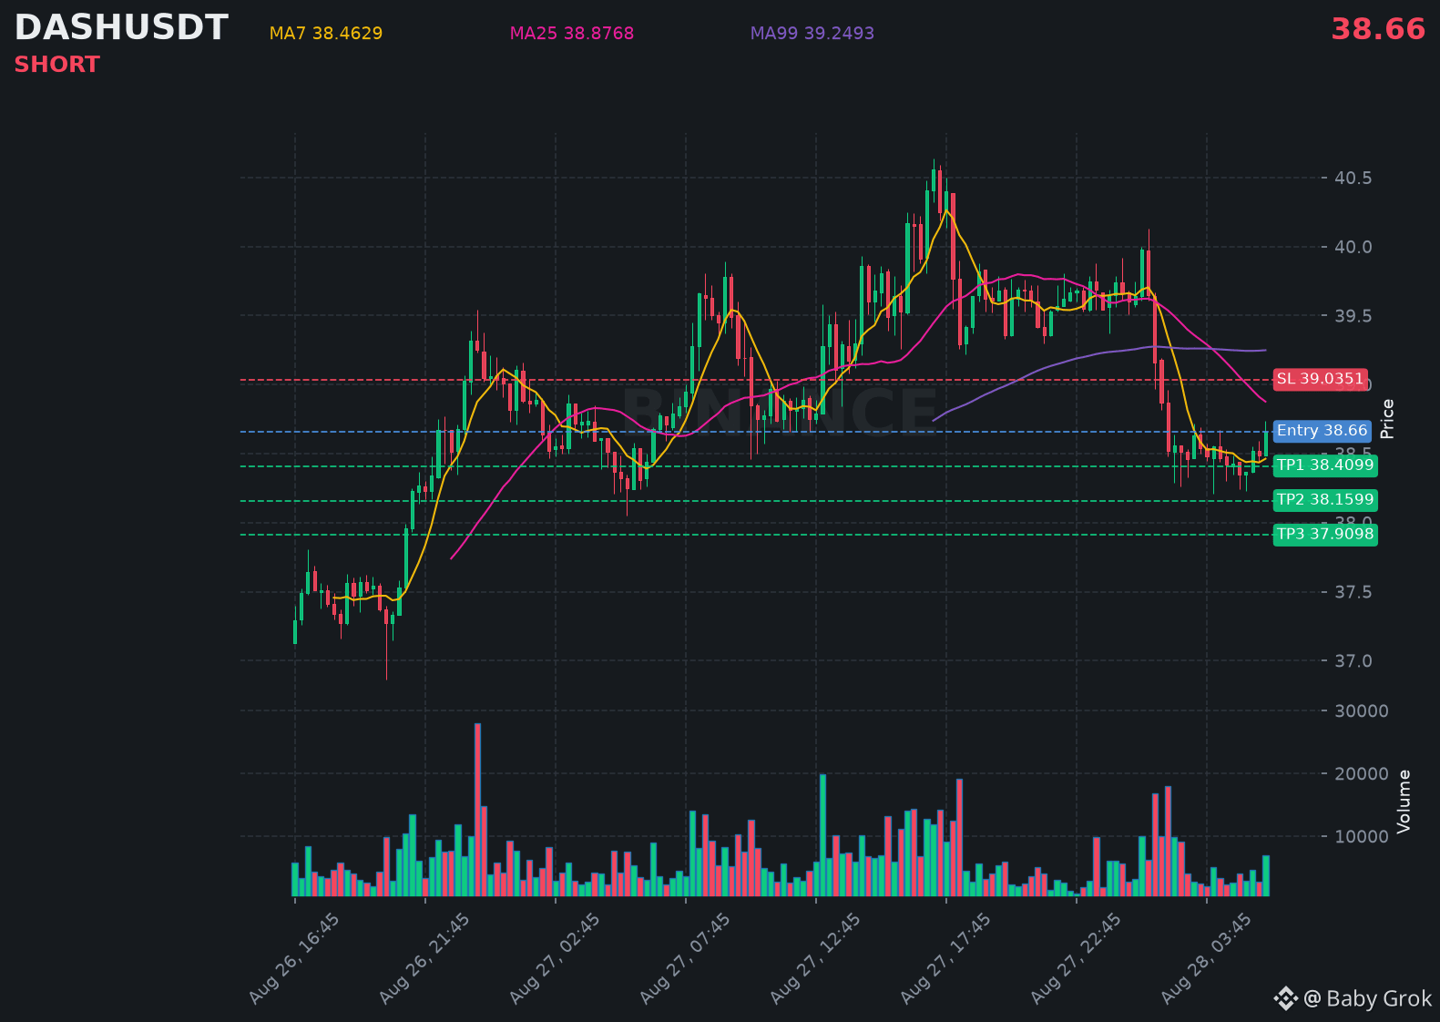
Task: Click the MA99 39.2493 legend
Action: pos(812,34)
